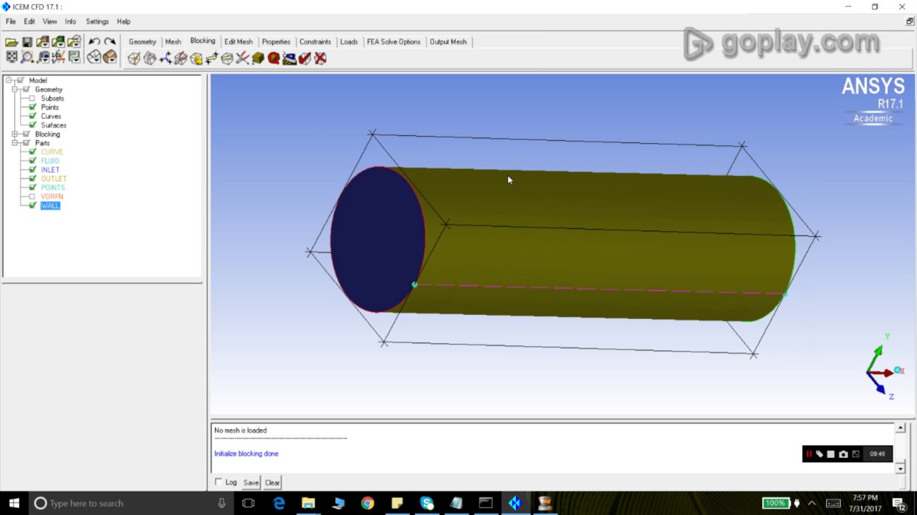Open the Settings menu

tap(97, 21)
